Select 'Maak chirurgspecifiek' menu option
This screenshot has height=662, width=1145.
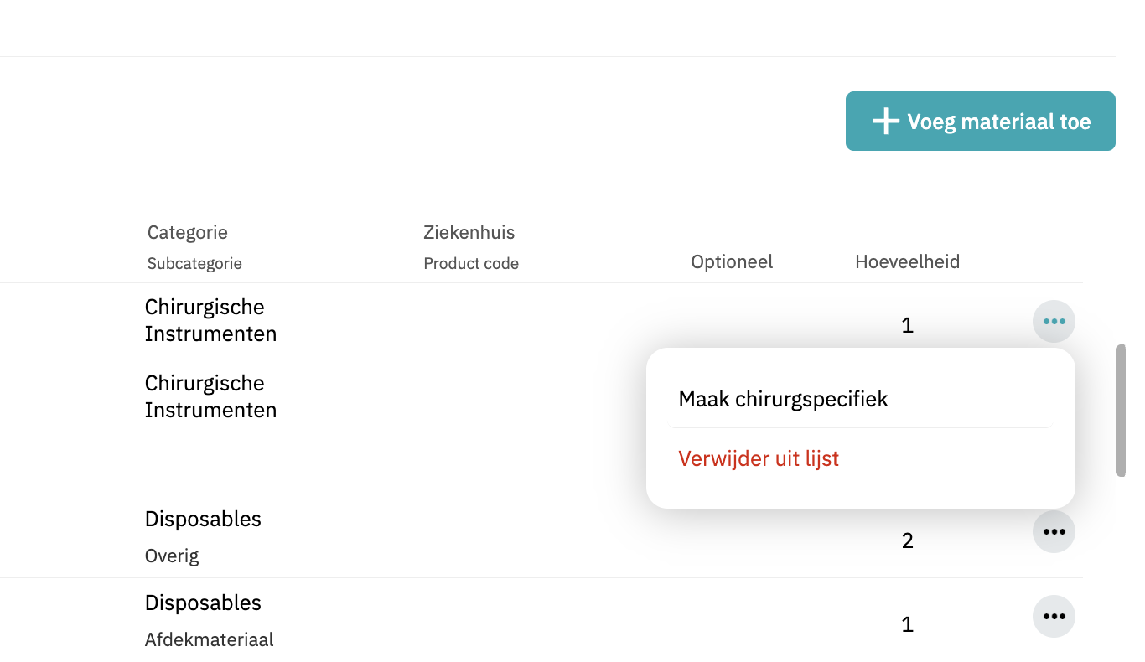[x=783, y=399]
